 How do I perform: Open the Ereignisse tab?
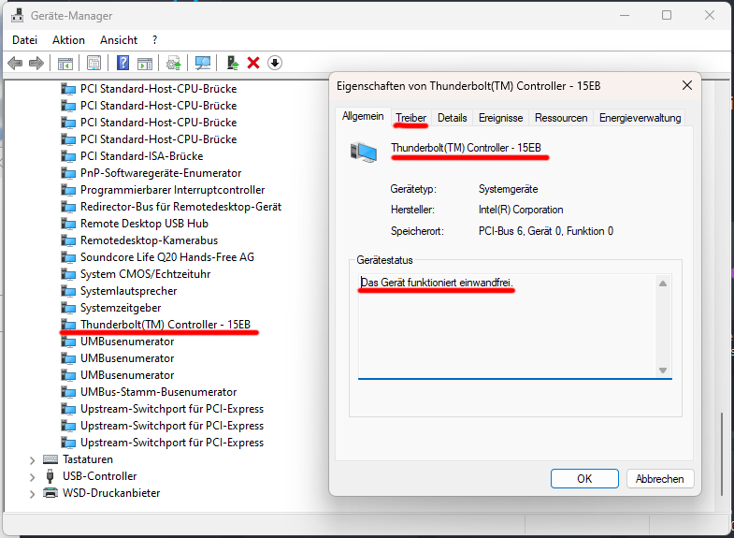click(x=500, y=118)
